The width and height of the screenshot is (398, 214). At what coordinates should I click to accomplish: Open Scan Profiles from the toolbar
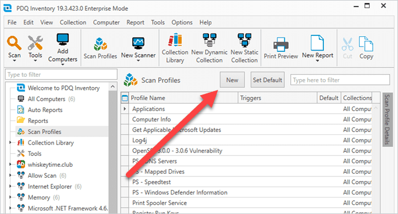tap(100, 48)
